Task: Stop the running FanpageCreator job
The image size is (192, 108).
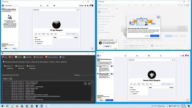Action: coord(4,57)
